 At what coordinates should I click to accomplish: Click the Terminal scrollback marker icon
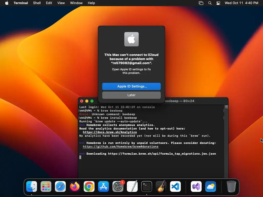pos(227,106)
